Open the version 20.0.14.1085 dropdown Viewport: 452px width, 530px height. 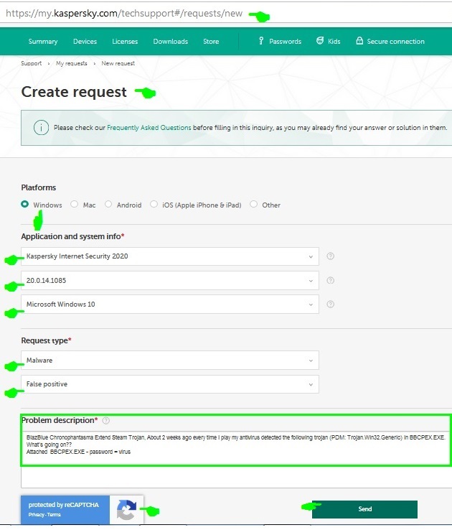(170, 281)
